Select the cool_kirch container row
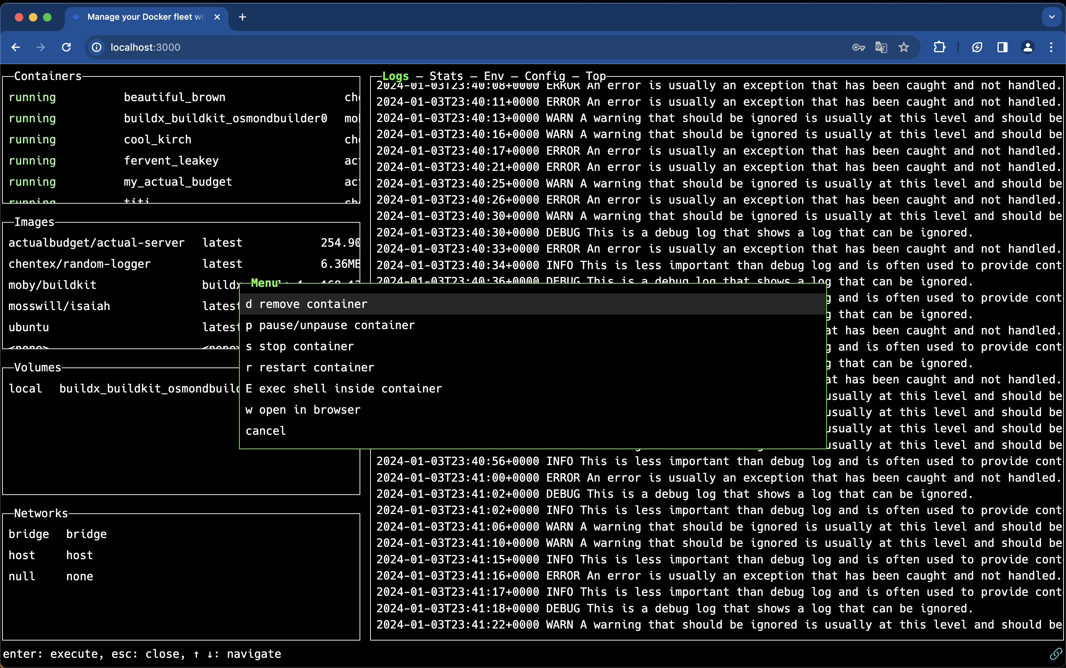This screenshot has width=1066, height=668. pos(157,140)
